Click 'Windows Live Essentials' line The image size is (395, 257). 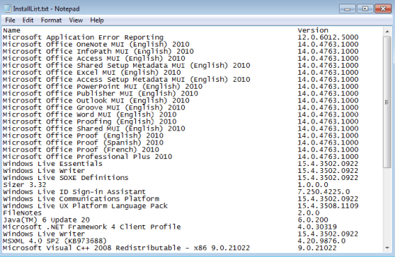coord(52,164)
